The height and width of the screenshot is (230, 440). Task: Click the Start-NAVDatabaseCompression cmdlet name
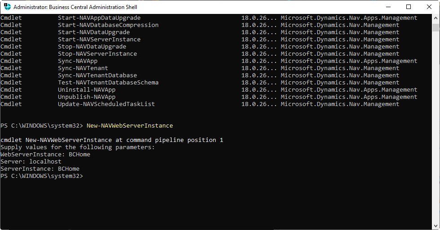point(108,25)
